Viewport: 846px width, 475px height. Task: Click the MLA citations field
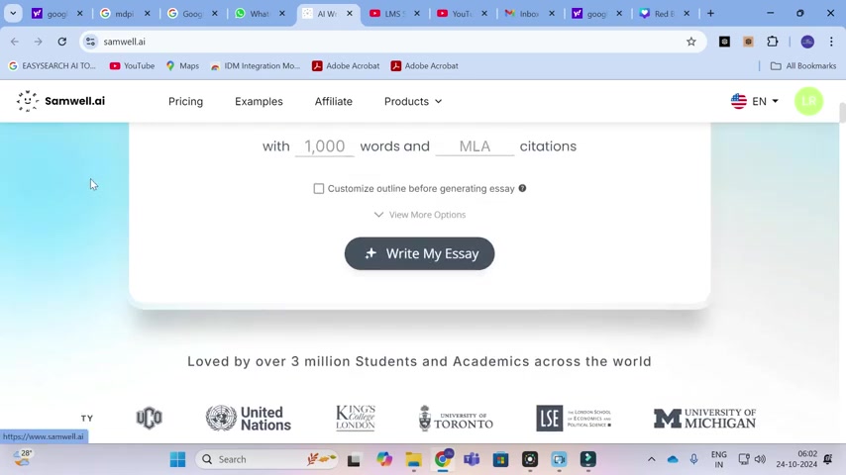(x=475, y=146)
